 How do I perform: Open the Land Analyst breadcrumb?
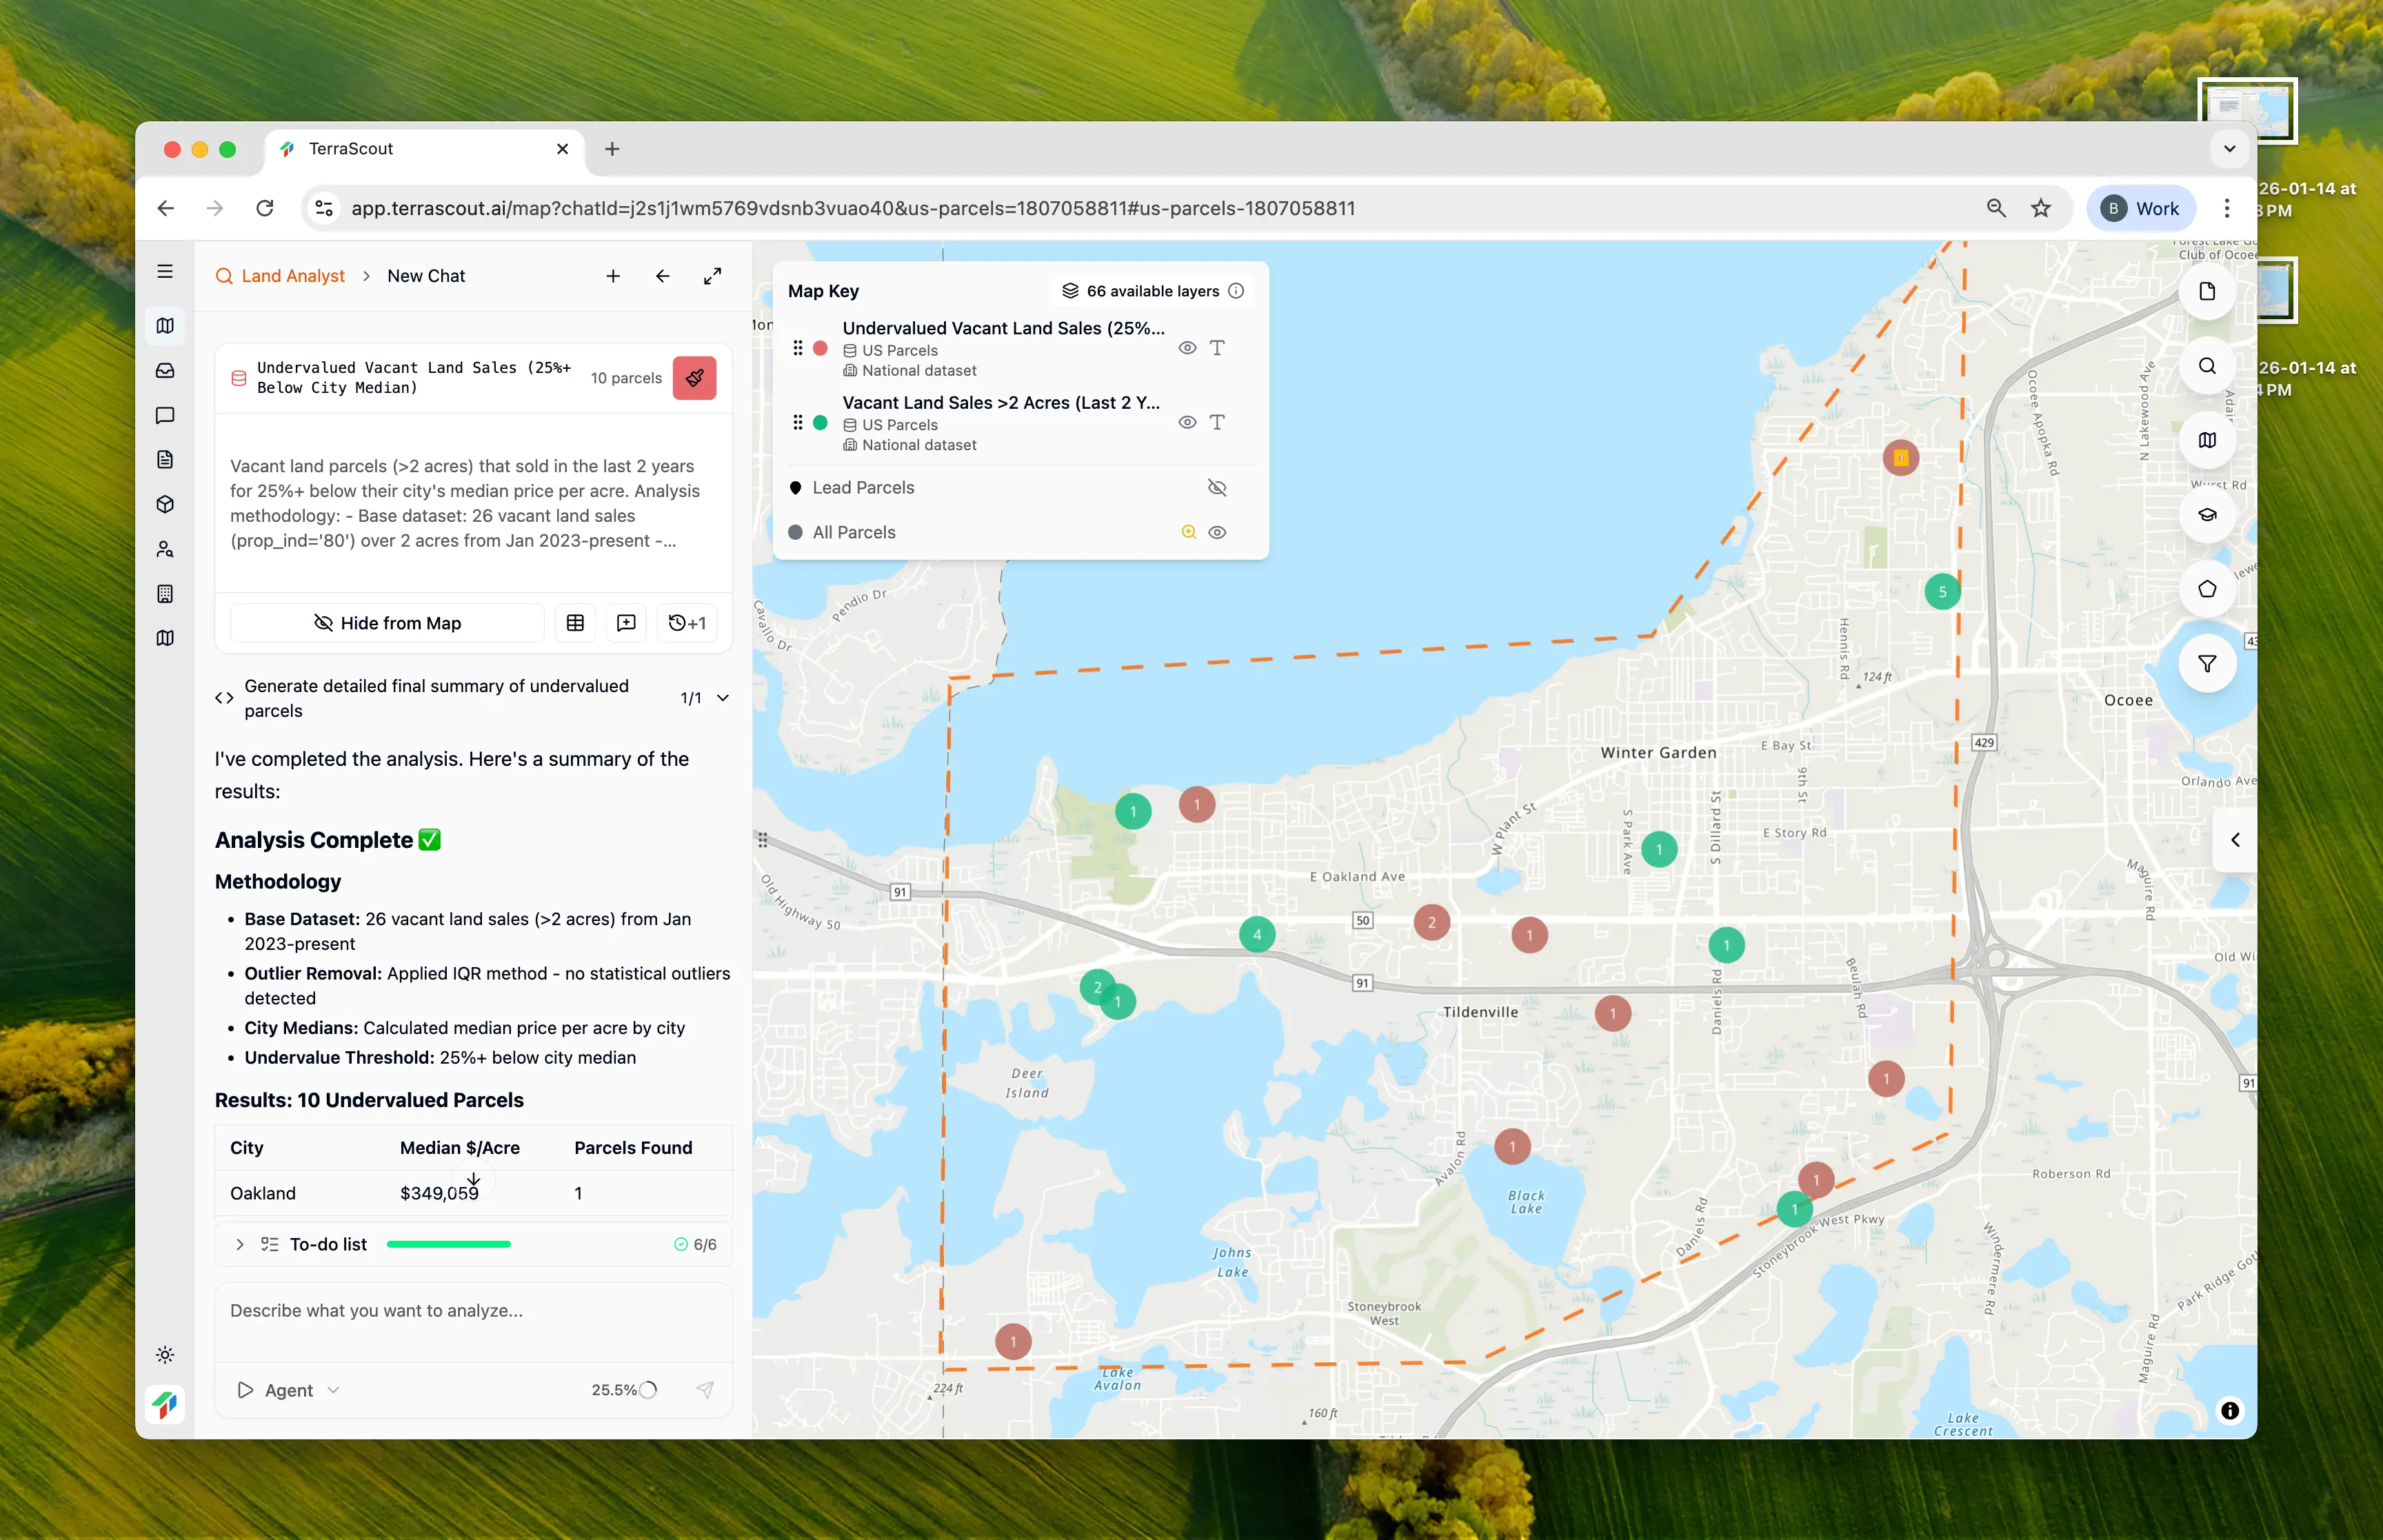(x=292, y=276)
